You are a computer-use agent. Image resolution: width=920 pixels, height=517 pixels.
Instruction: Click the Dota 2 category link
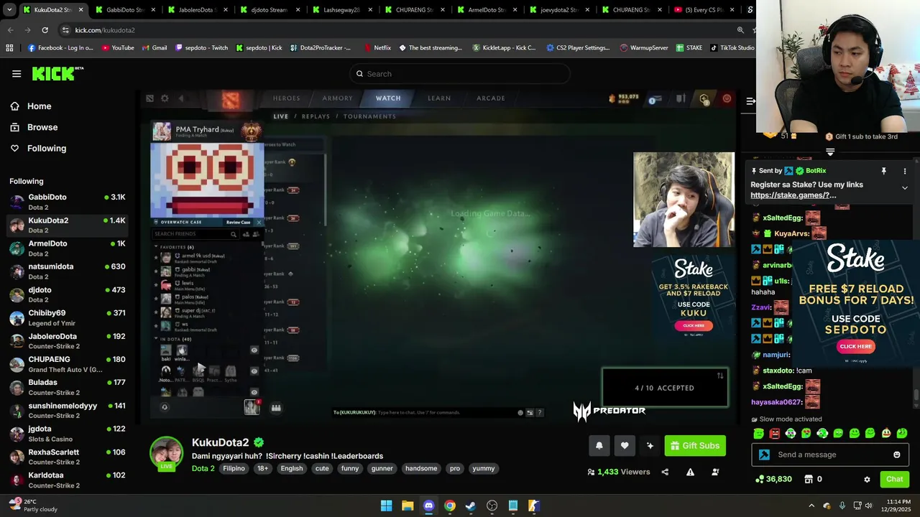(x=203, y=468)
